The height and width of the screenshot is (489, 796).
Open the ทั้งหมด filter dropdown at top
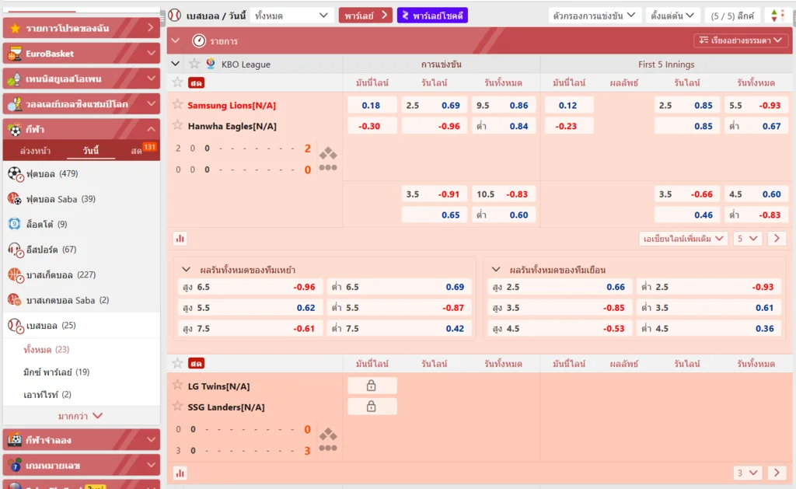coord(292,16)
